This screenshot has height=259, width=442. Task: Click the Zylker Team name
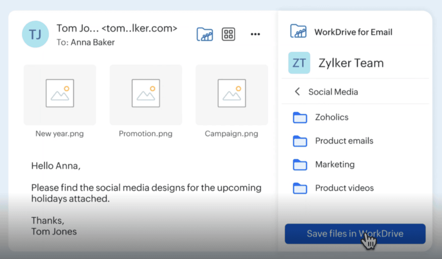click(x=351, y=63)
